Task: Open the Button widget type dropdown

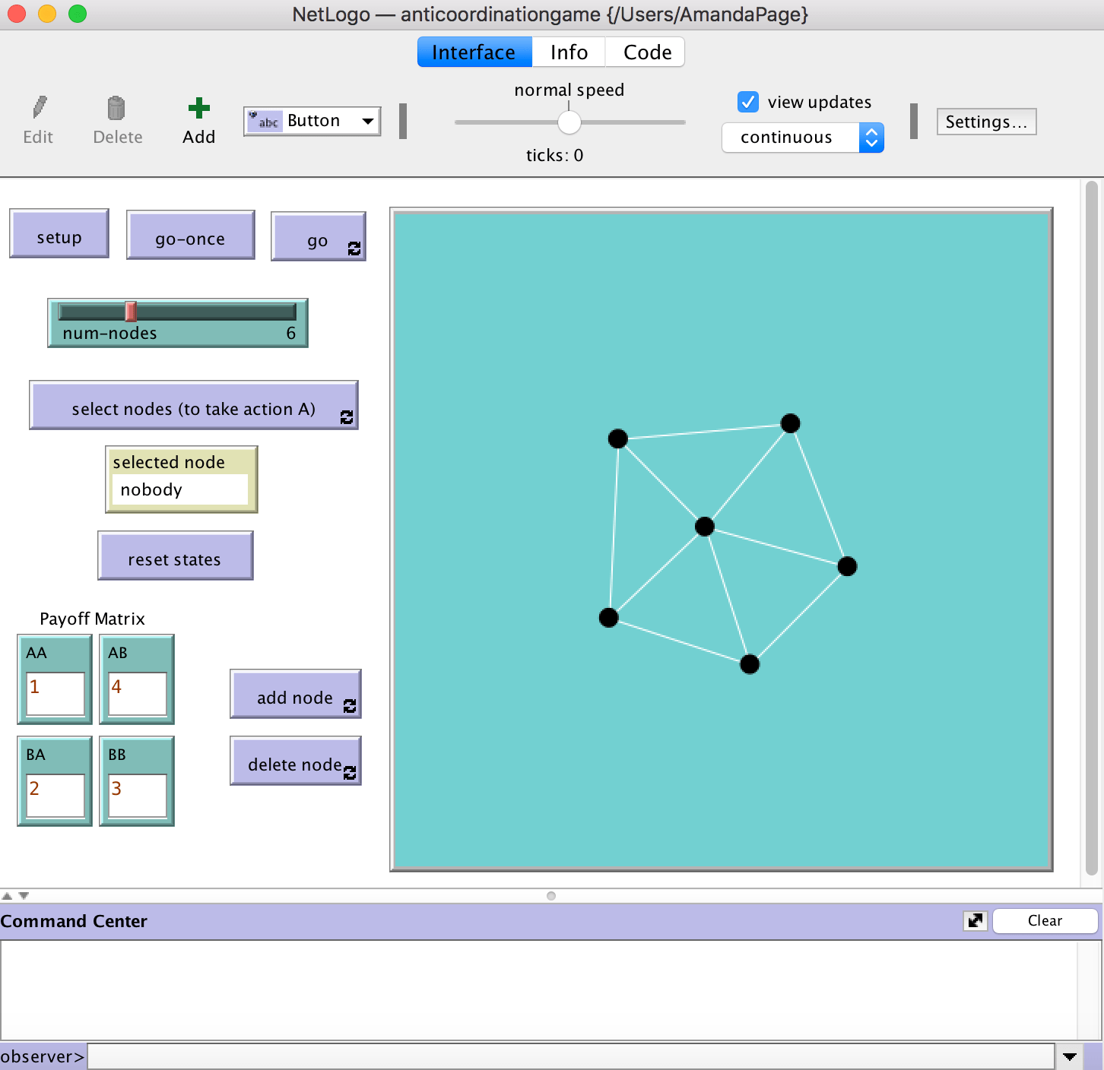Action: click(x=312, y=121)
